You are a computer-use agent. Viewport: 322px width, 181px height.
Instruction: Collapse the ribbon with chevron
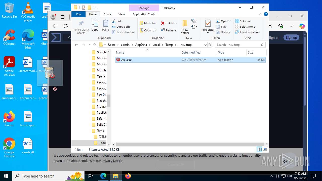pyautogui.click(x=260, y=14)
